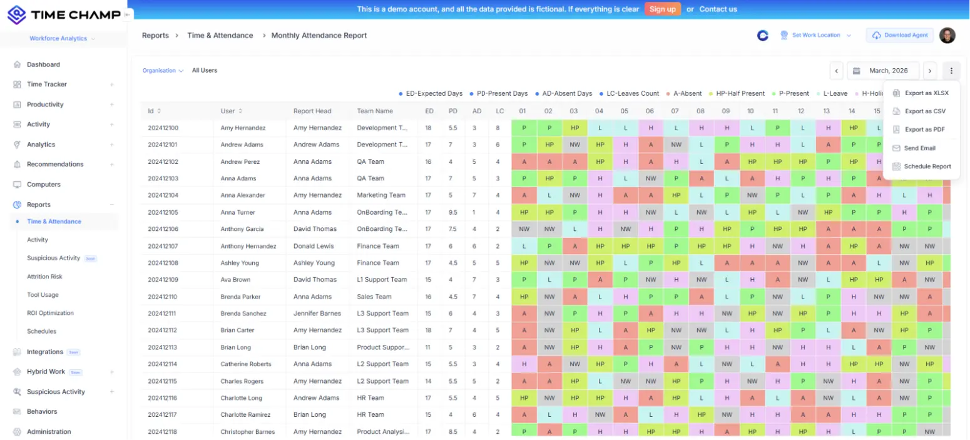The image size is (970, 440).
Task: Expand the Time Tracker menu
Action: click(112, 84)
